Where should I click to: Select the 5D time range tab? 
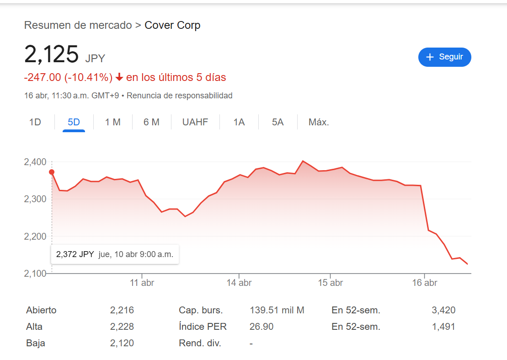tap(74, 122)
